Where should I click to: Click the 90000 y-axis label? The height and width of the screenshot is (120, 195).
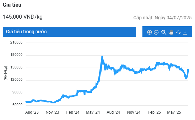[17, 92]
